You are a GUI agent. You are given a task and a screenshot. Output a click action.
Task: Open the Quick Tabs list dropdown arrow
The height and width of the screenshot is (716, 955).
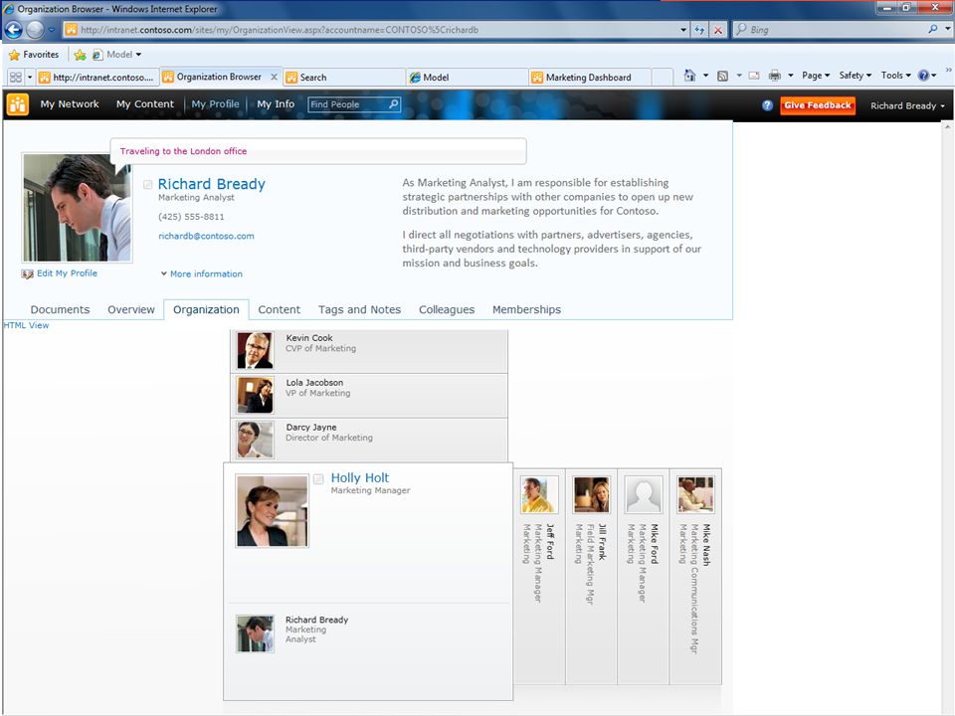30,78
